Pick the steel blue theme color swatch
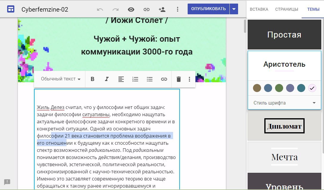 [x=268, y=88]
